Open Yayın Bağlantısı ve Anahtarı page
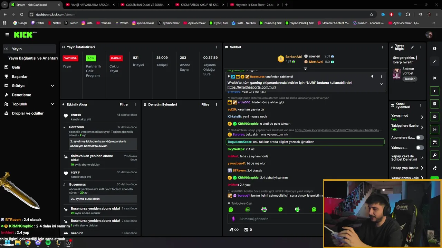 33,58
